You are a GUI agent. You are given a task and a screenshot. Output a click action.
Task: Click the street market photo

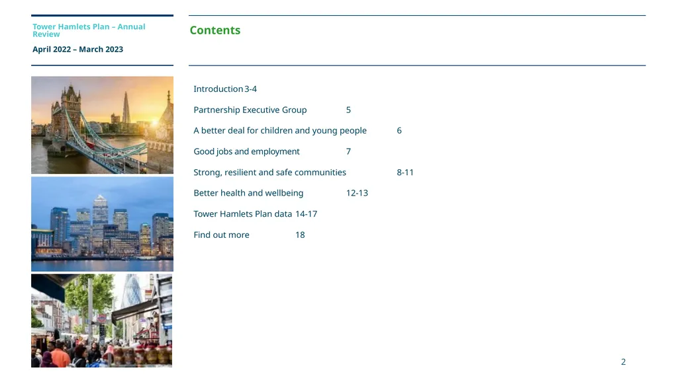[x=101, y=321]
